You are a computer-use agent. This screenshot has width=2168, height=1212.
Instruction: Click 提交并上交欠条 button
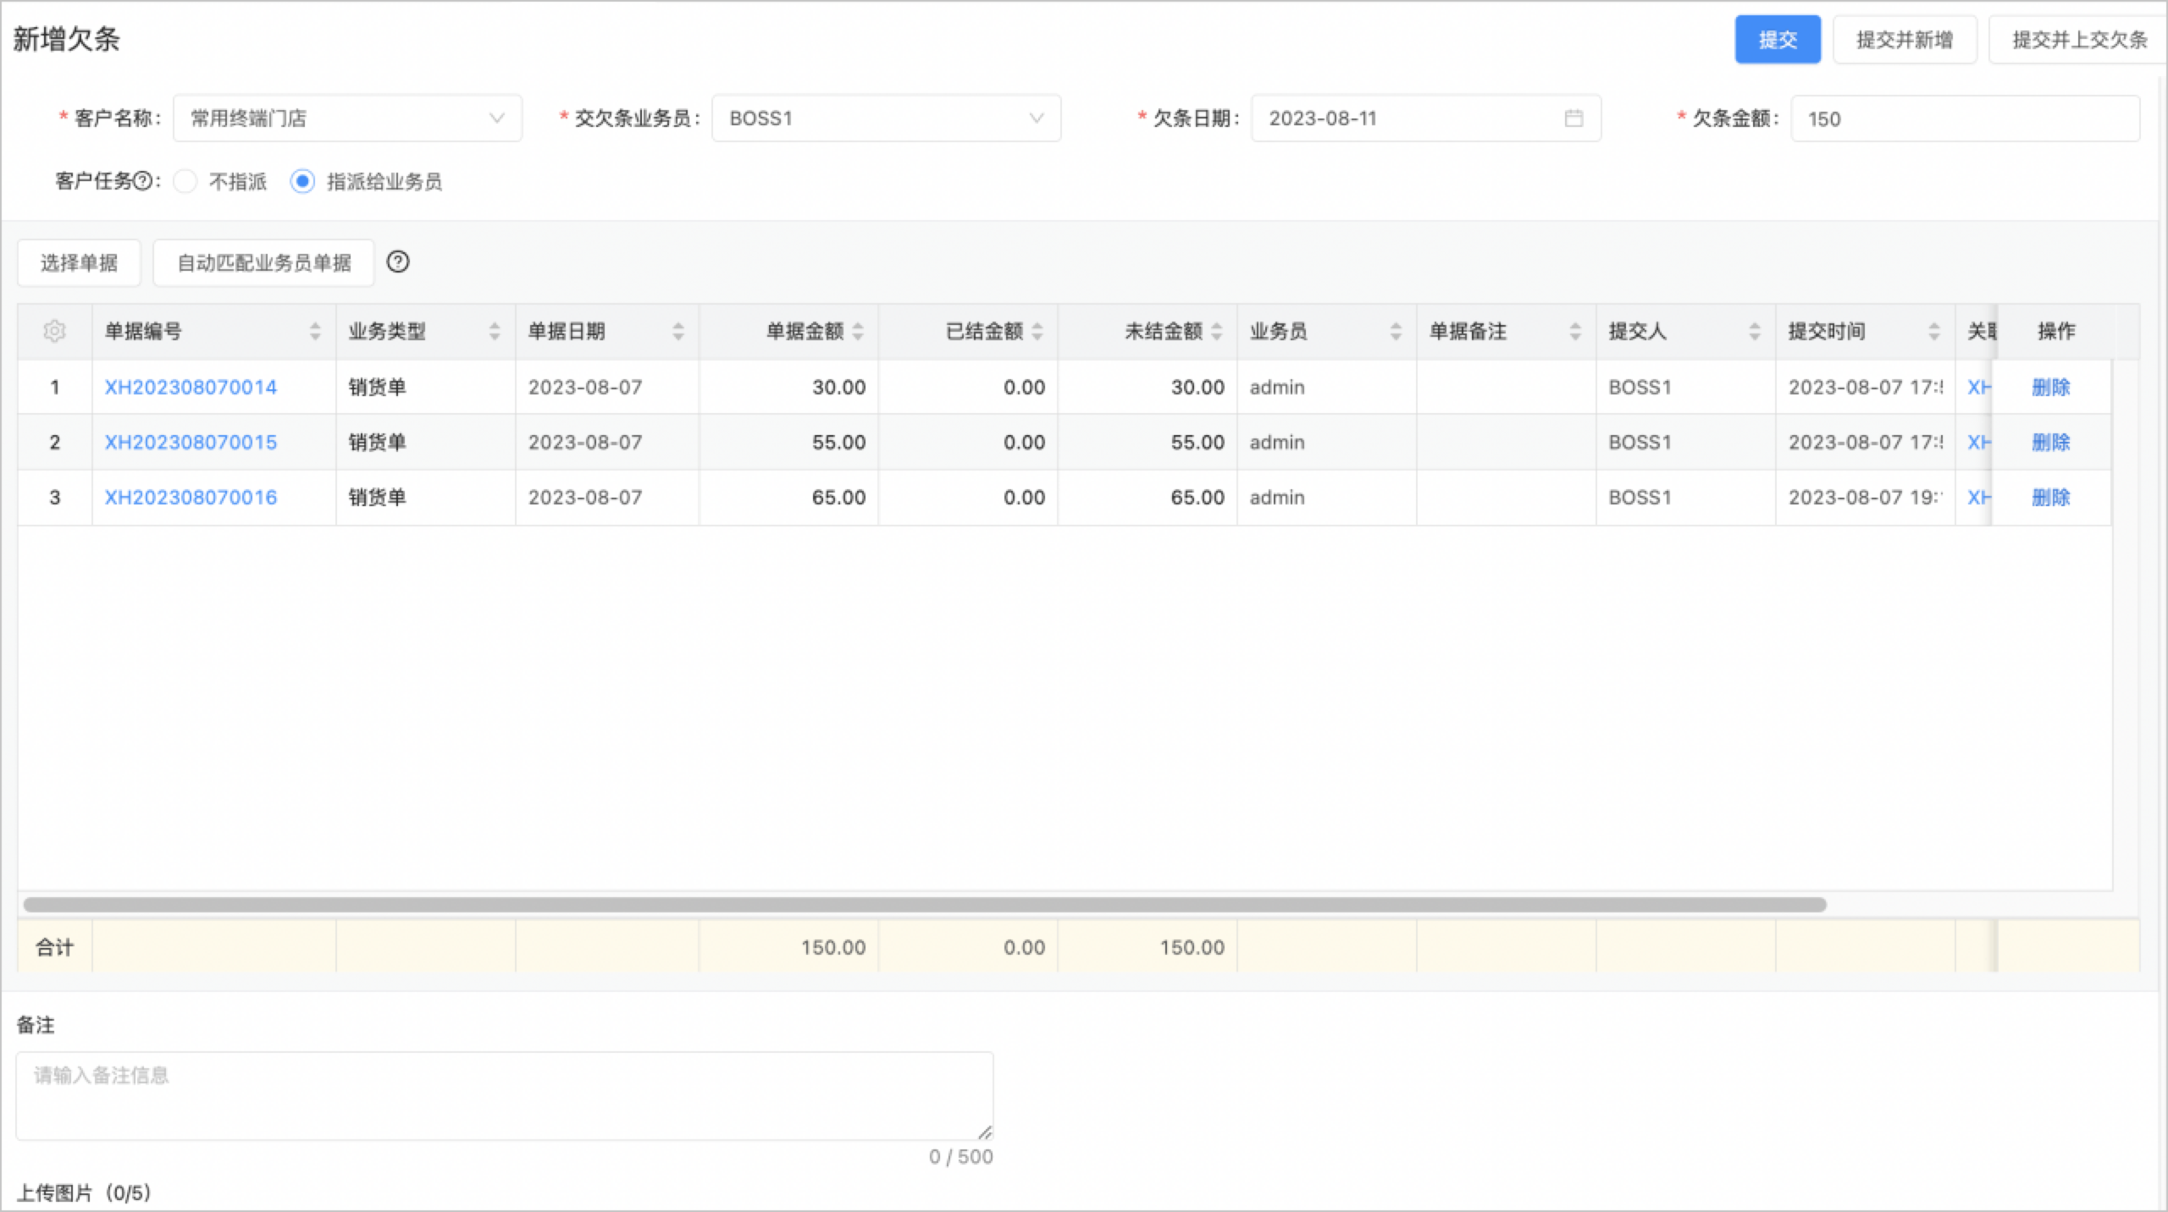(2079, 40)
